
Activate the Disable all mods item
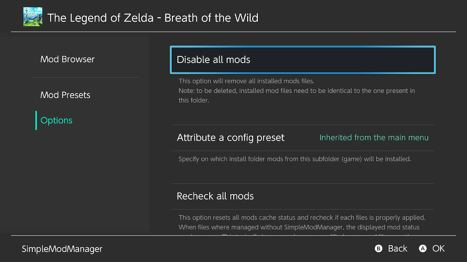tap(303, 60)
